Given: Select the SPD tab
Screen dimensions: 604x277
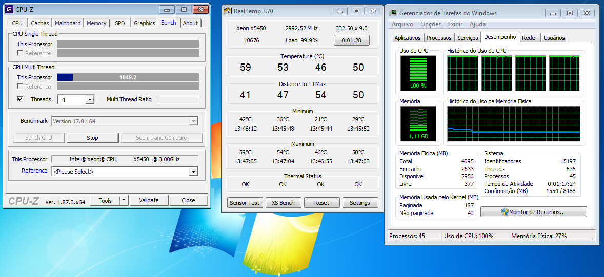Looking at the screenshot, I should coord(120,23).
